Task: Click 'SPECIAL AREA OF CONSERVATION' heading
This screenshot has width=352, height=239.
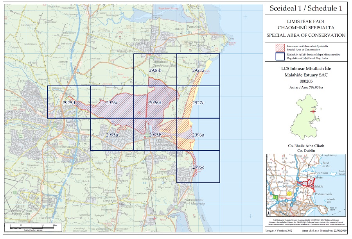Action: click(x=306, y=35)
